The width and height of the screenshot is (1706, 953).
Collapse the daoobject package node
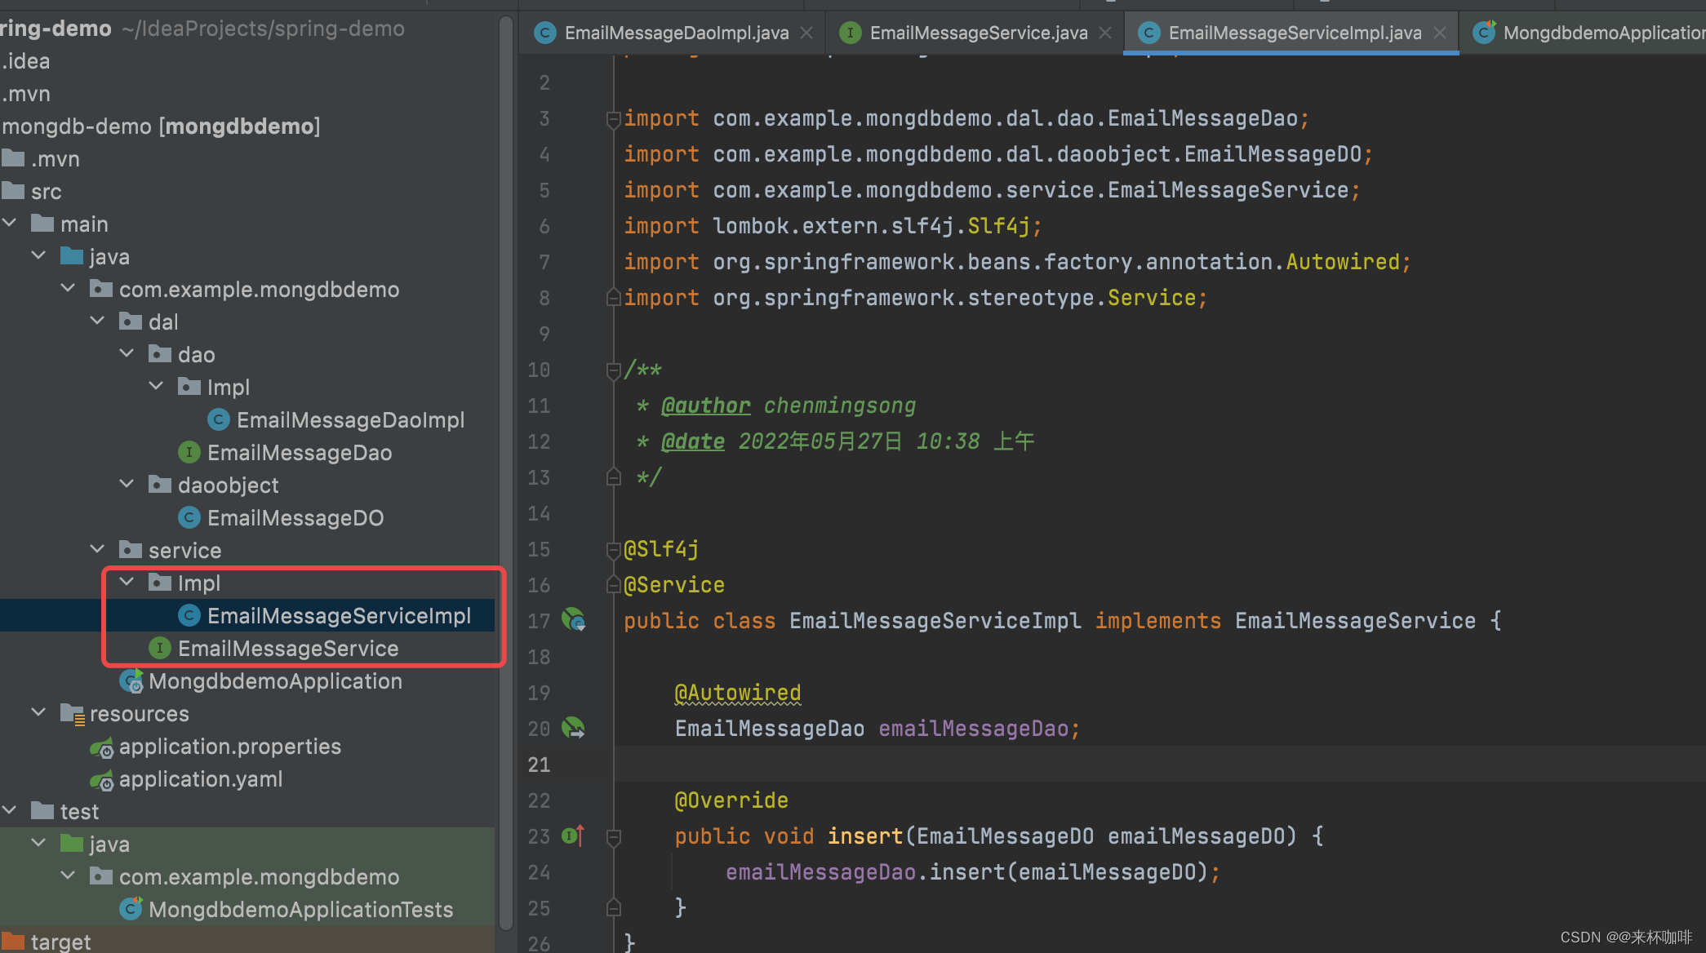click(x=127, y=484)
